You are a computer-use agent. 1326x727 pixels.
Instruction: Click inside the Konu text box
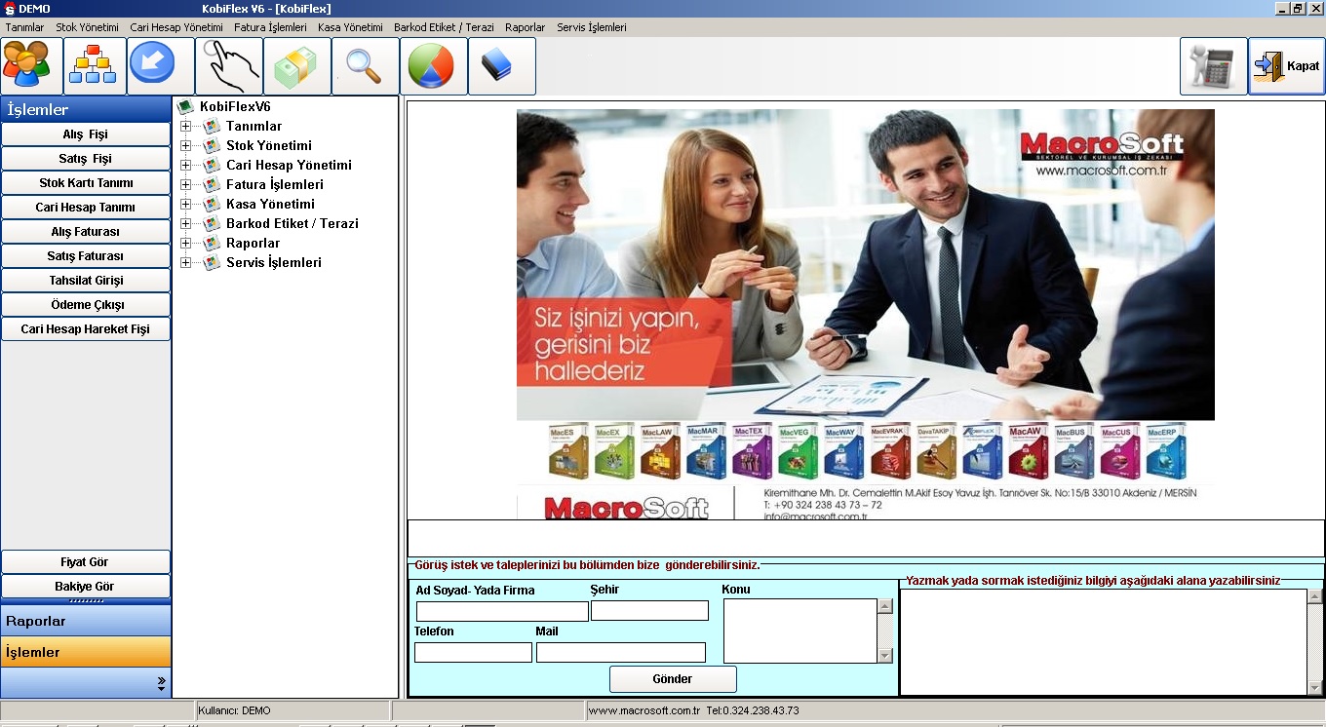point(800,631)
